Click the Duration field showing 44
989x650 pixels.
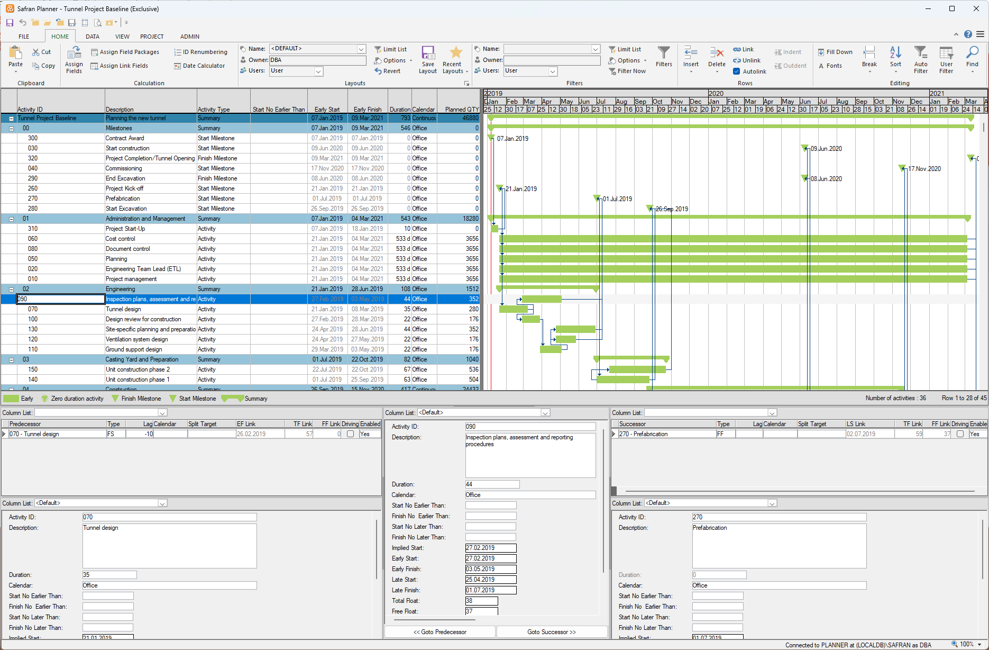(x=492, y=484)
